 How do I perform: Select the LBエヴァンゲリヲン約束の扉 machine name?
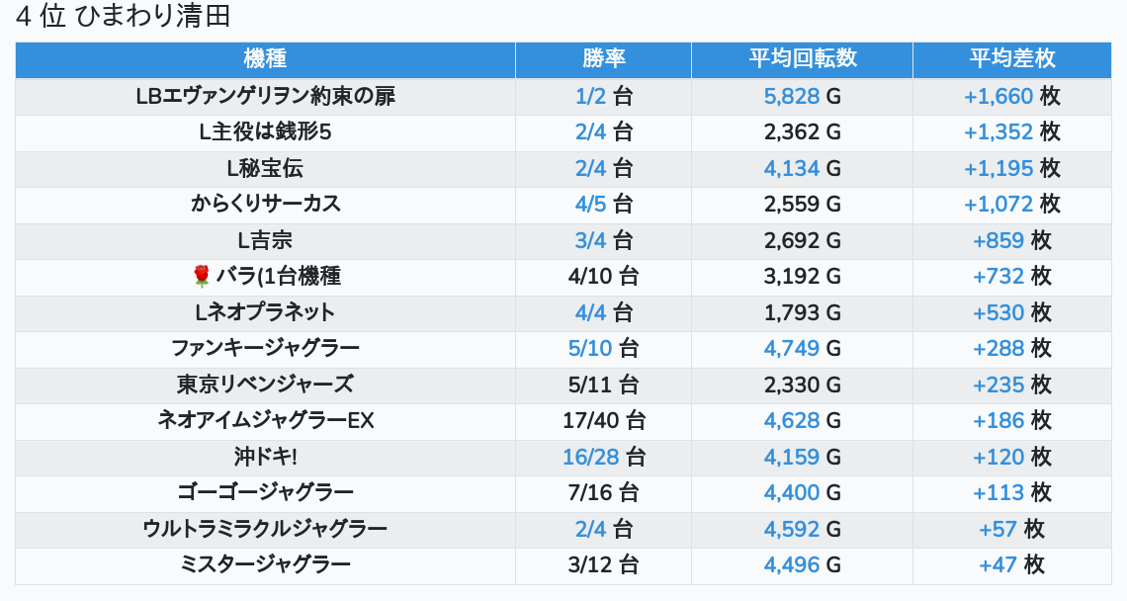[x=265, y=97]
